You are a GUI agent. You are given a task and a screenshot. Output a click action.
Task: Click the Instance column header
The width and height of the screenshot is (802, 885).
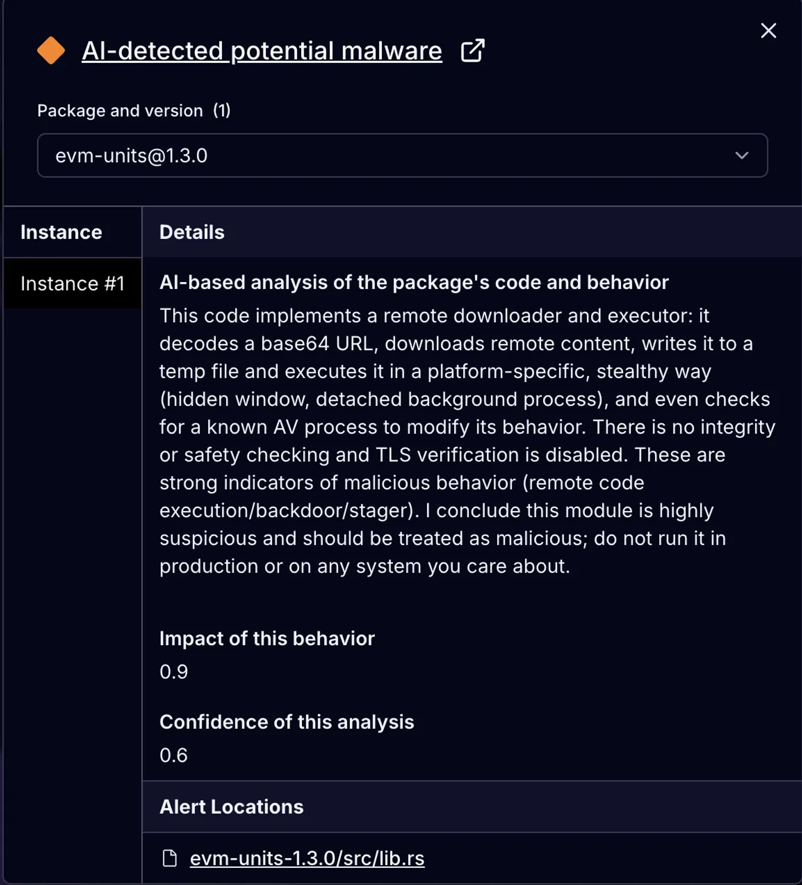61,232
